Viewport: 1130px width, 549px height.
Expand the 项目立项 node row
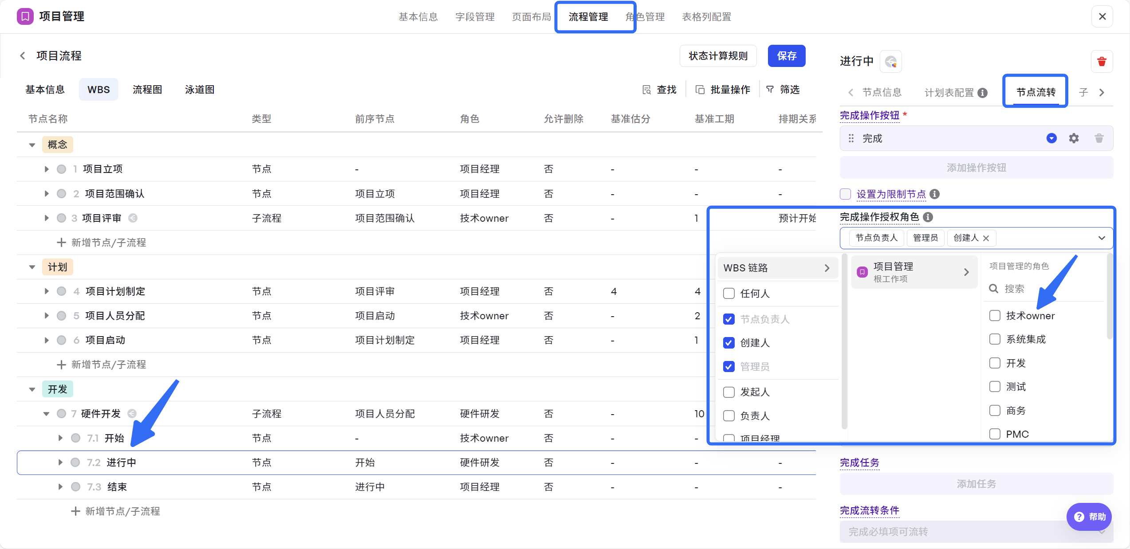(47, 169)
